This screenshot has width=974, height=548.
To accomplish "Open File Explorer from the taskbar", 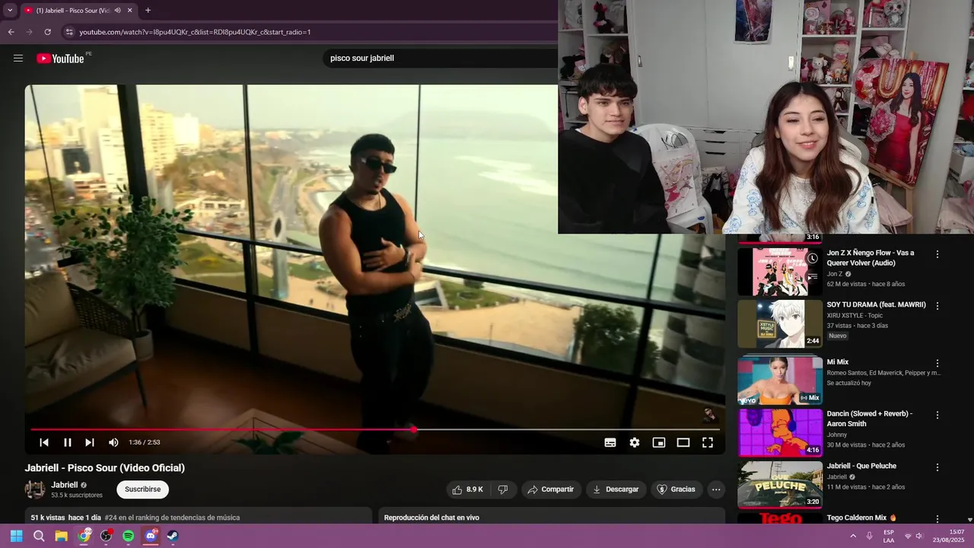I will click(61, 536).
